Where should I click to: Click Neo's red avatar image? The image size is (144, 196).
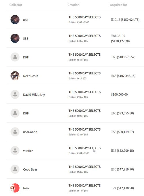tap(15, 188)
